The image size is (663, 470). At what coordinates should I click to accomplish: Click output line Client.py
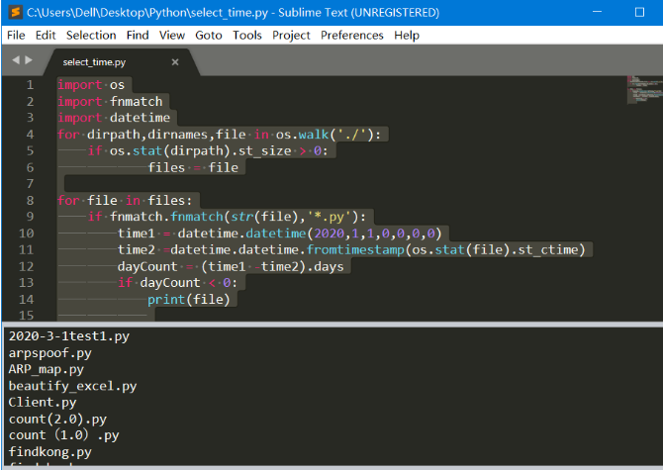pos(43,403)
